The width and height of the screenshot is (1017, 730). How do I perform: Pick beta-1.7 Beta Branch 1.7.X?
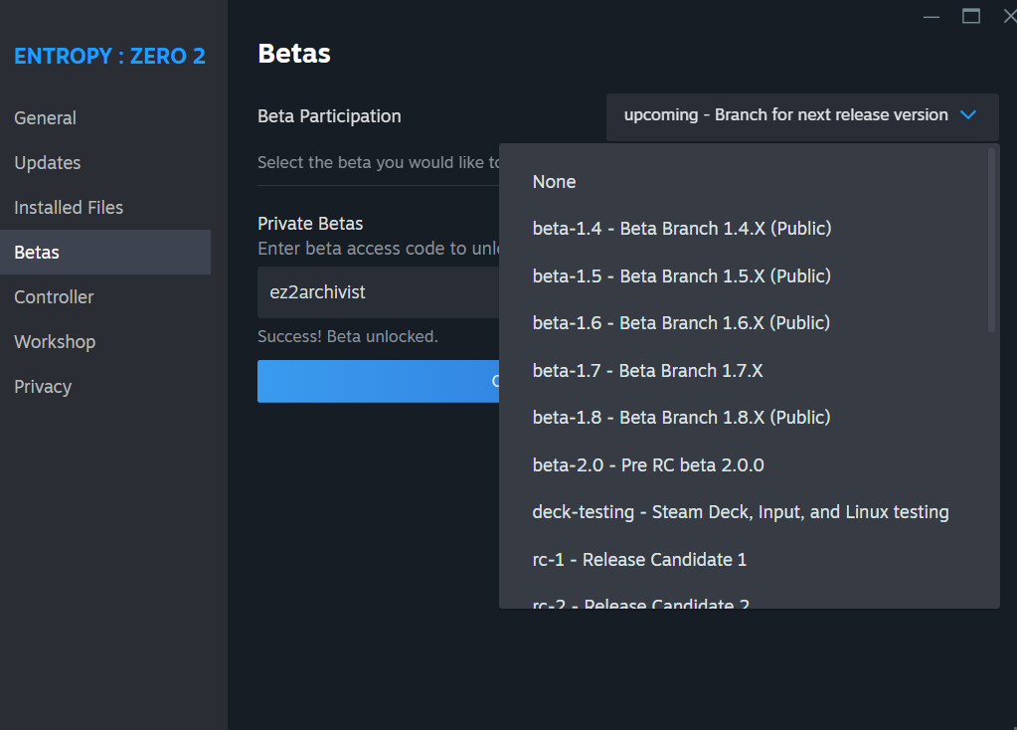pyautogui.click(x=647, y=371)
